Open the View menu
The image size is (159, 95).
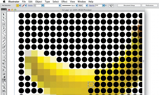click(72, 2)
